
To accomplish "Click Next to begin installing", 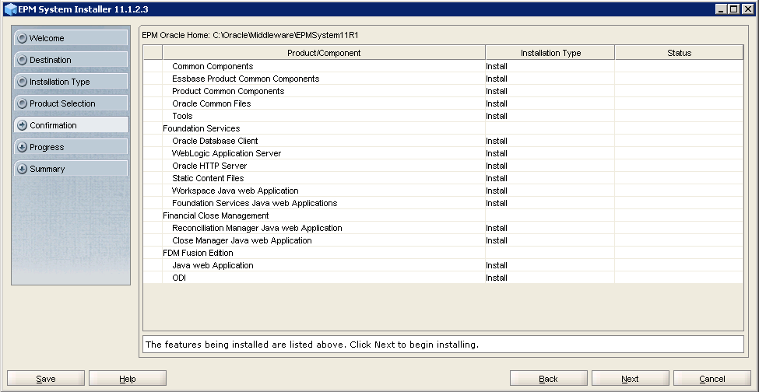I will [630, 379].
